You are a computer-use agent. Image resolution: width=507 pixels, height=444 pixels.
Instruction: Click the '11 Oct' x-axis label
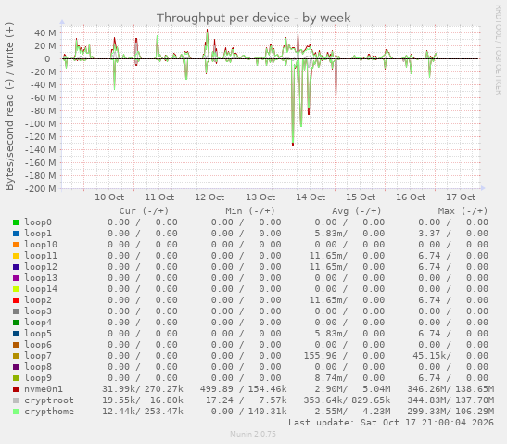159,197
